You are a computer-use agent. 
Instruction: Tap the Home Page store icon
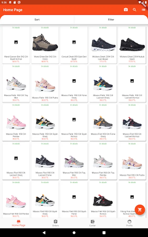pos(19,221)
